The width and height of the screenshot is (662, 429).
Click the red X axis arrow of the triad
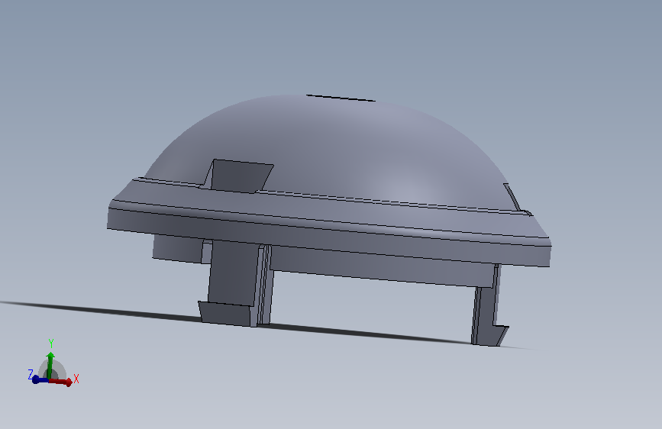pos(61,382)
